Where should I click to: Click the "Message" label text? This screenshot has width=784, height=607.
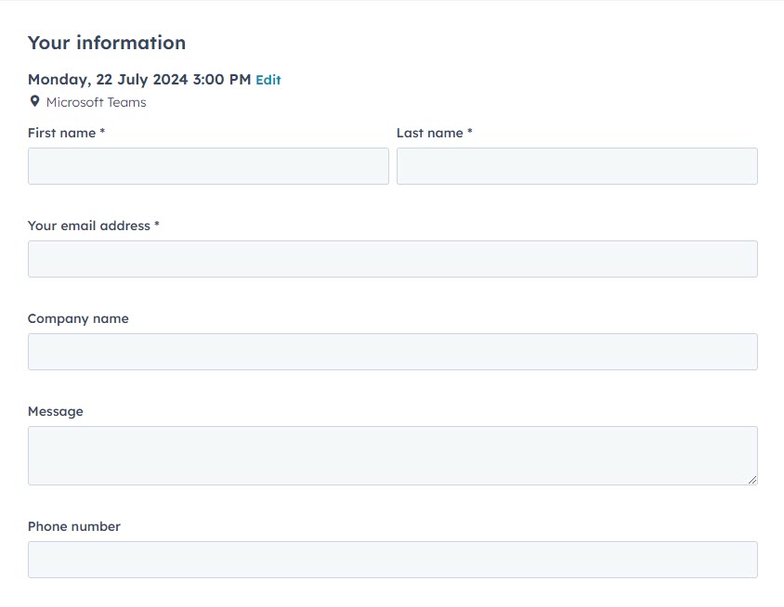55,411
